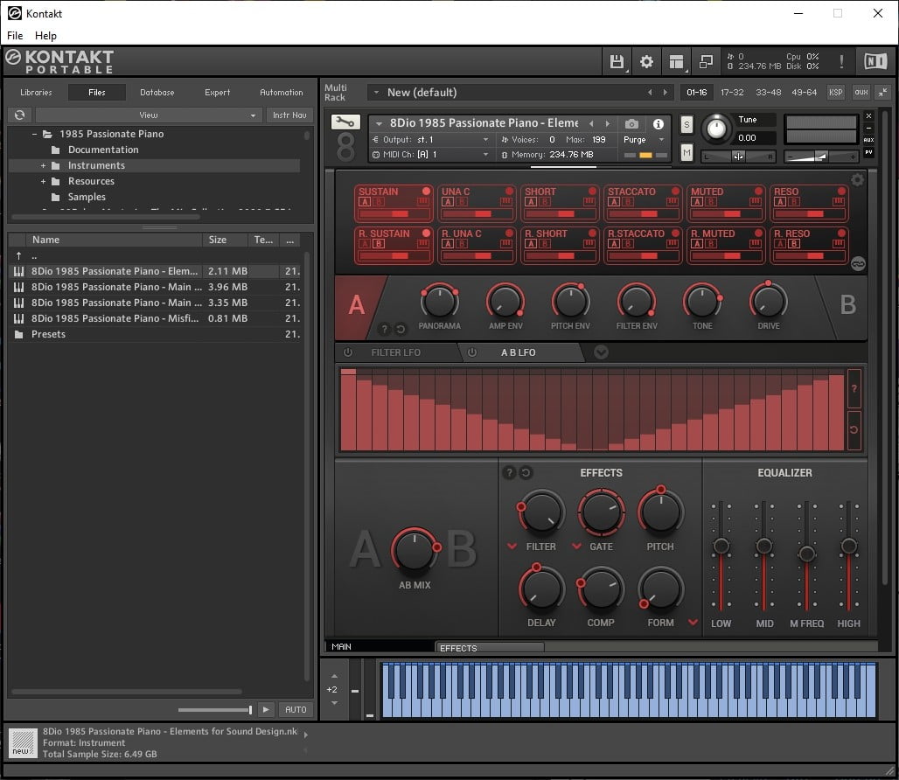Select rack page 17-32
The image size is (899, 780).
[732, 93]
